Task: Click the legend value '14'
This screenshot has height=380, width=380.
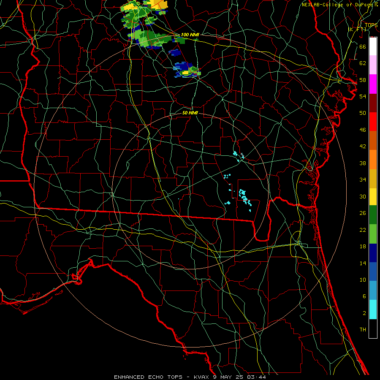Action: pos(363,263)
